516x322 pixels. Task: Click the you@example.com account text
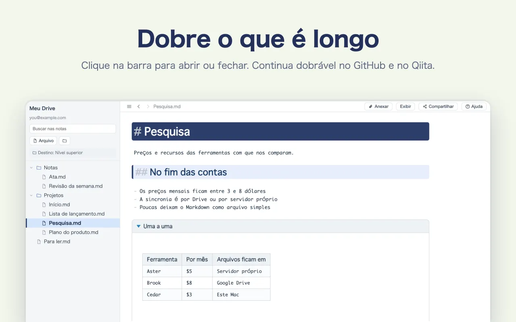pos(48,118)
